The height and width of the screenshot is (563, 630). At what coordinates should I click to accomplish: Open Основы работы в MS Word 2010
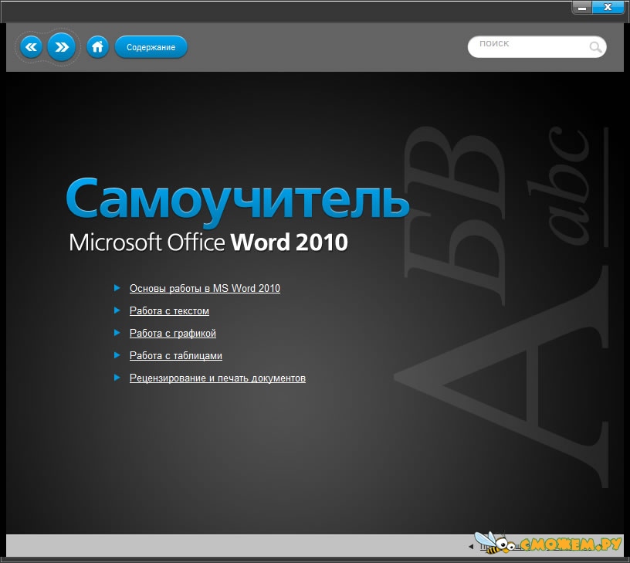pos(205,289)
